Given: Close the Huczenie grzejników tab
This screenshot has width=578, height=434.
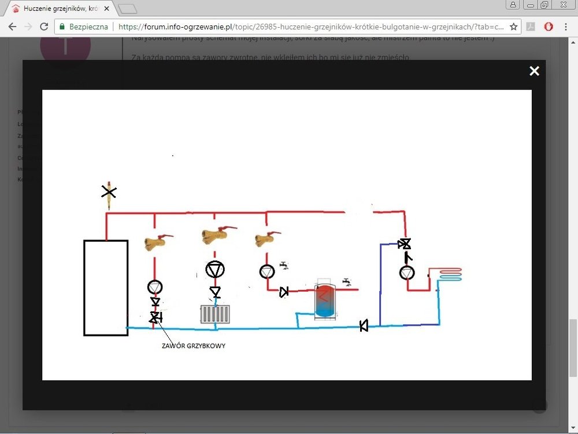Looking at the screenshot, I should click(x=106, y=9).
